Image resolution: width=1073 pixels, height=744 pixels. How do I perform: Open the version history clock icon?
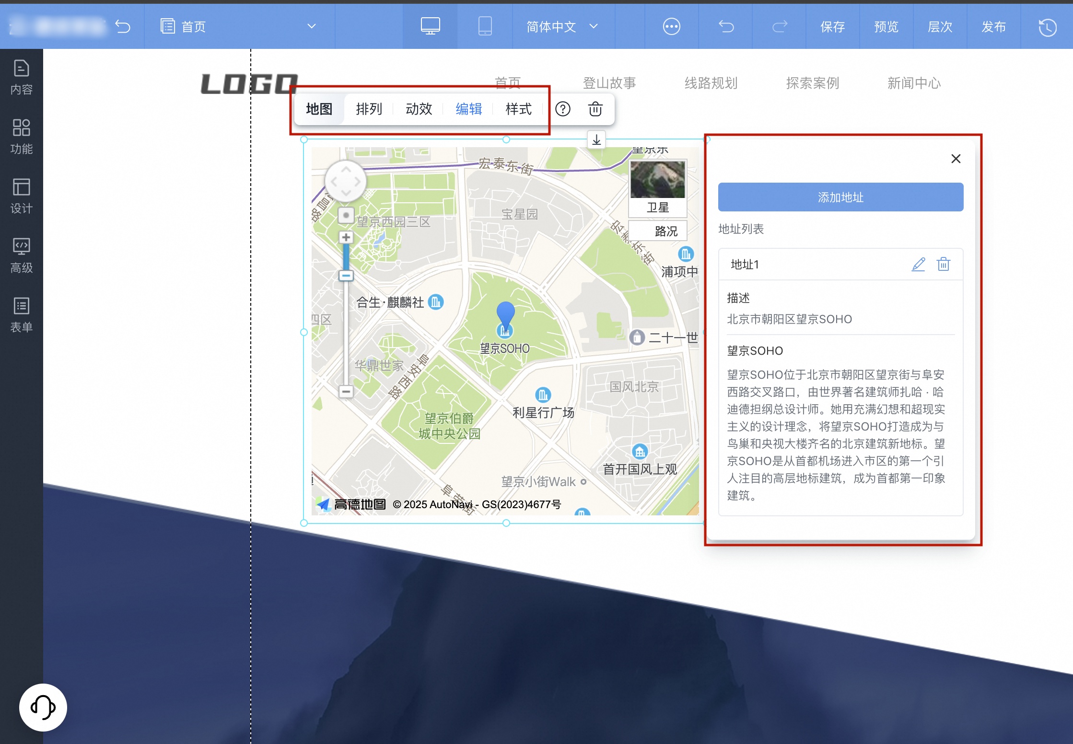point(1047,27)
